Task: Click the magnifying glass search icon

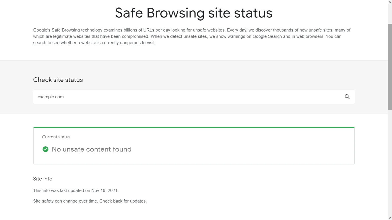Action: point(347,97)
